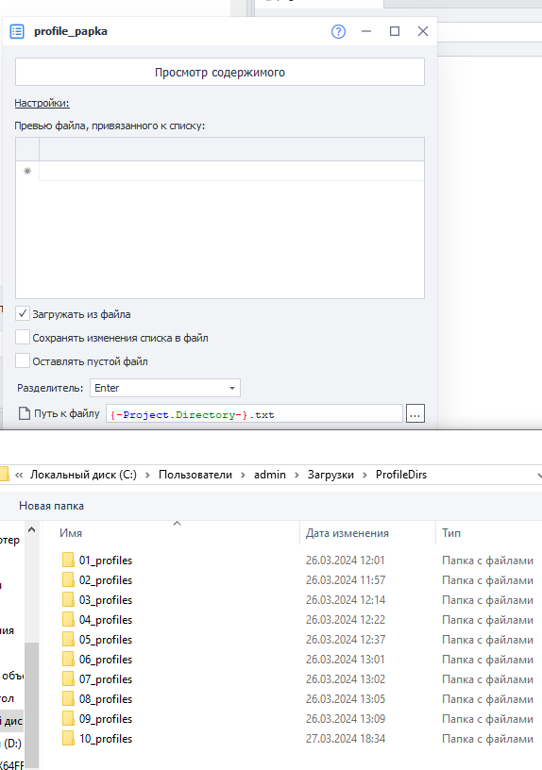Select the 10_profiles folder icon

pos(68,739)
